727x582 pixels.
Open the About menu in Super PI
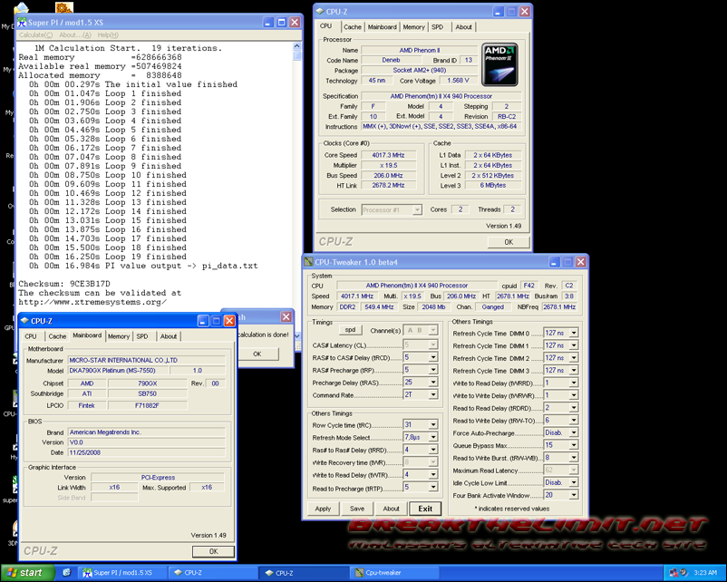pos(74,34)
